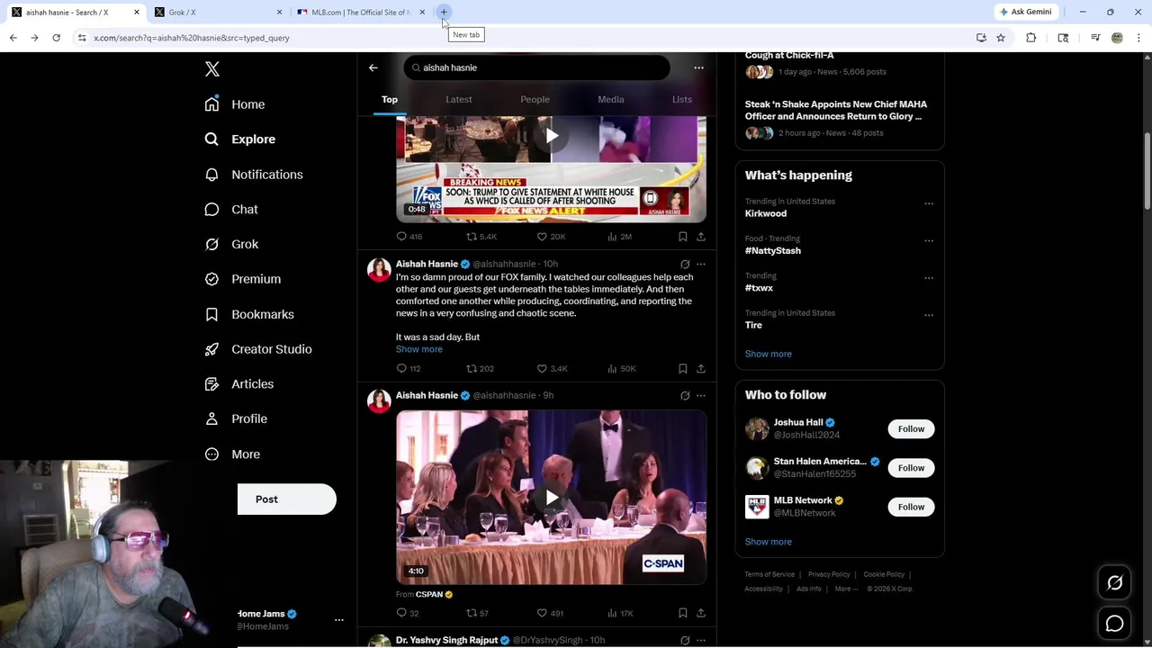Click the floating Grok button
The width and height of the screenshot is (1152, 648).
coord(1114,583)
